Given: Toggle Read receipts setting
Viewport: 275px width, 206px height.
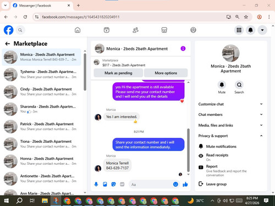Looking at the screenshot, I should 230,157.
